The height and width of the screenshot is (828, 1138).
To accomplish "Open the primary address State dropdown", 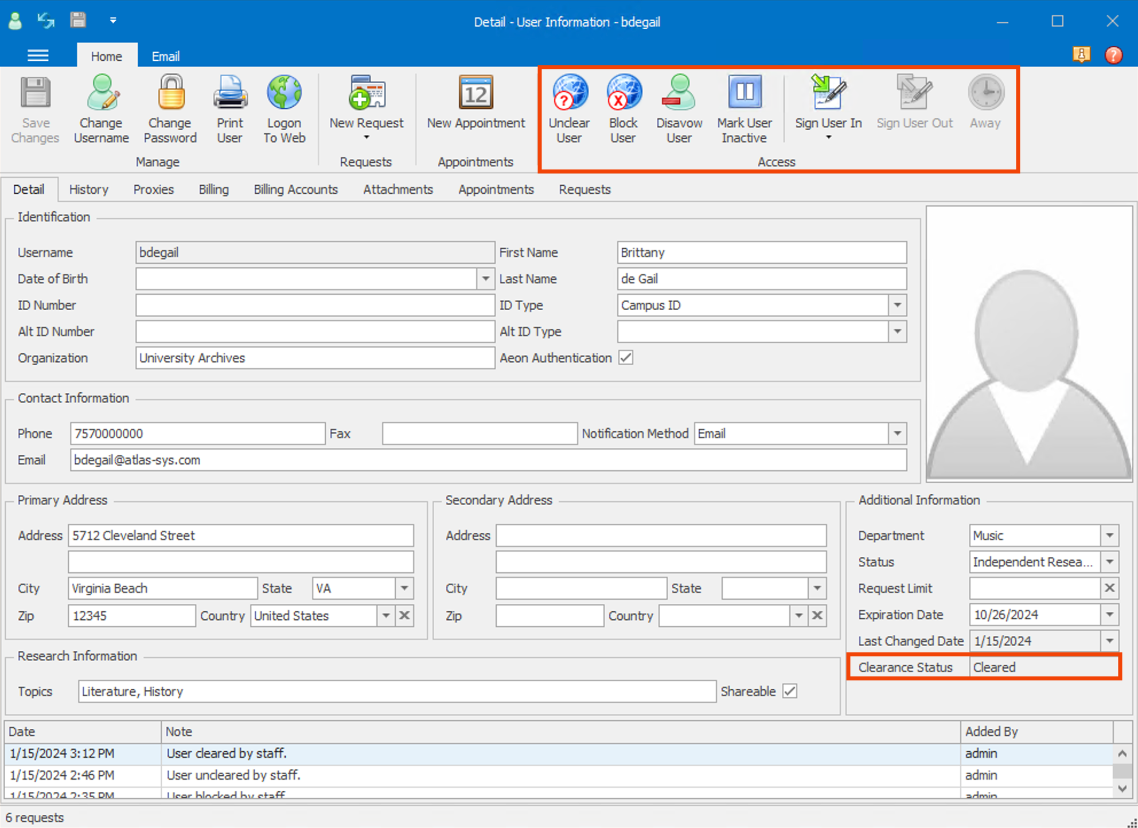I will click(404, 588).
